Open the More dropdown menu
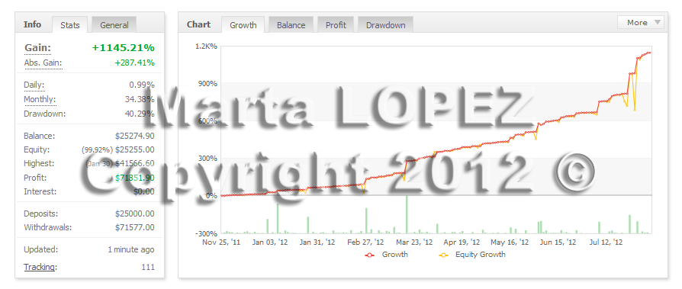Image resolution: width=682 pixels, height=289 pixels. [640, 23]
